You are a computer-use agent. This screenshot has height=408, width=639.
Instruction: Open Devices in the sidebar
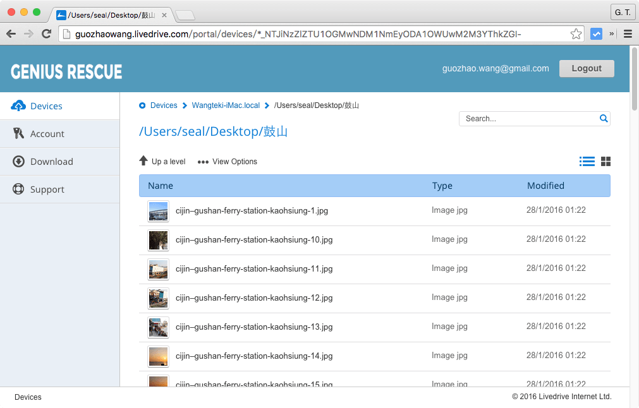click(46, 106)
